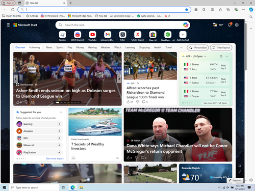This screenshot has width=255, height=191.
Task: Click the Add shortcut plus tile
Action: [183, 35]
